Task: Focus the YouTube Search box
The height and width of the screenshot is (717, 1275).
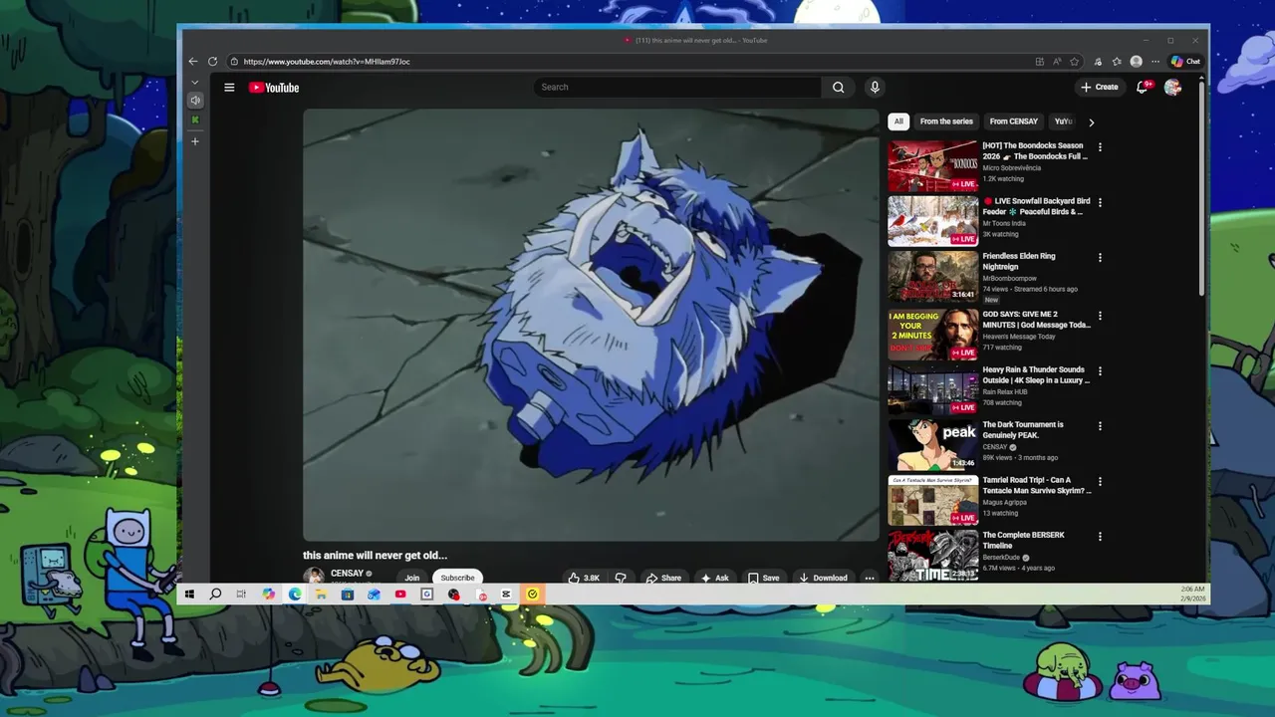Action: [677, 88]
